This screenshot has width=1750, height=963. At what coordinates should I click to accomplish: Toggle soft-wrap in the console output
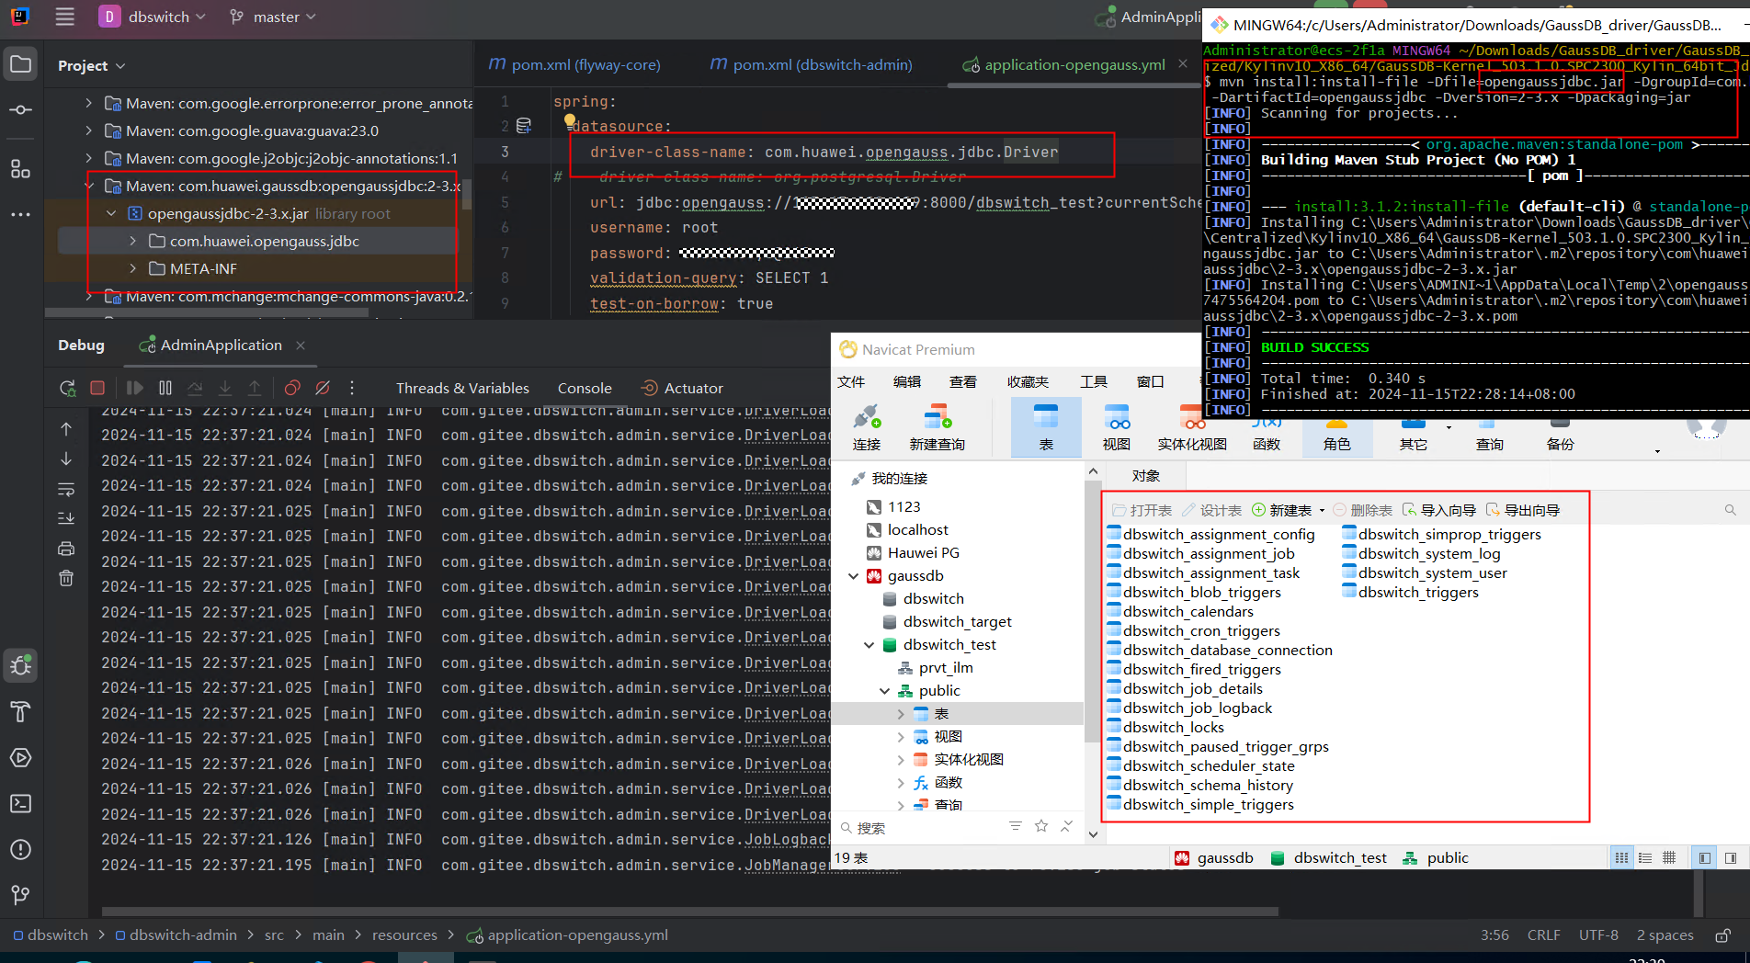coord(66,489)
